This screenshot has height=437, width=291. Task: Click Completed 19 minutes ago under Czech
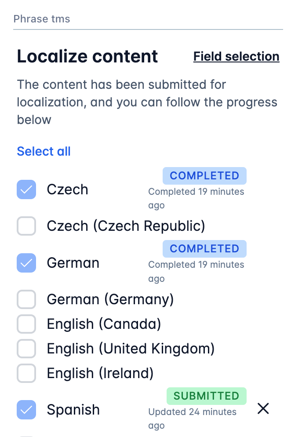(196, 198)
